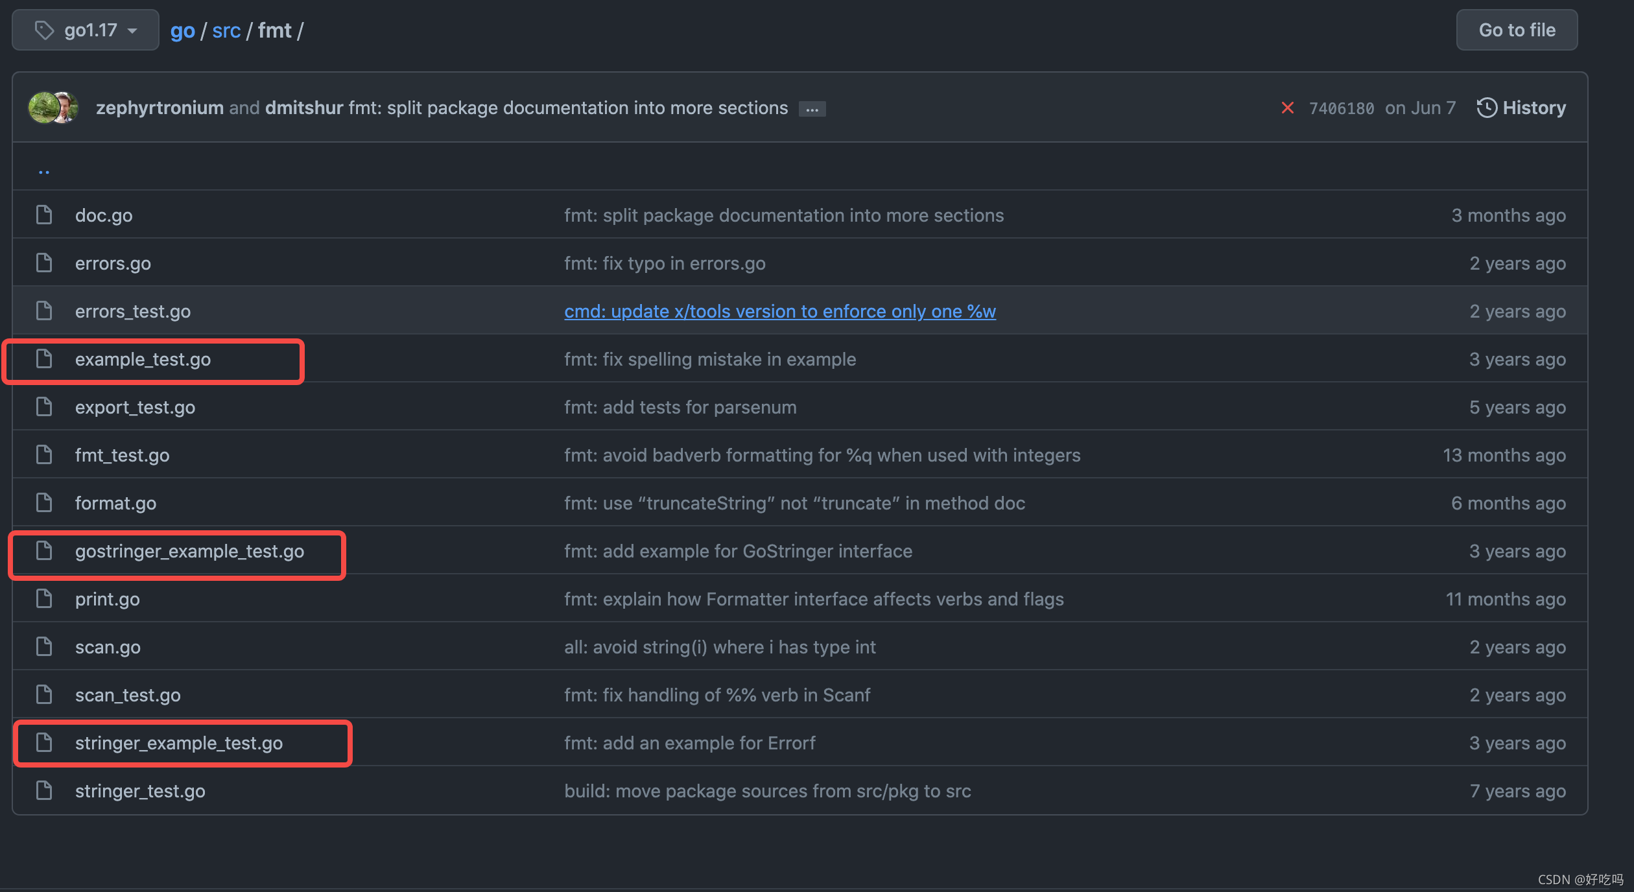Click the file icon beside stringer_test.go
Viewport: 1634px width, 892px height.
pyautogui.click(x=44, y=790)
